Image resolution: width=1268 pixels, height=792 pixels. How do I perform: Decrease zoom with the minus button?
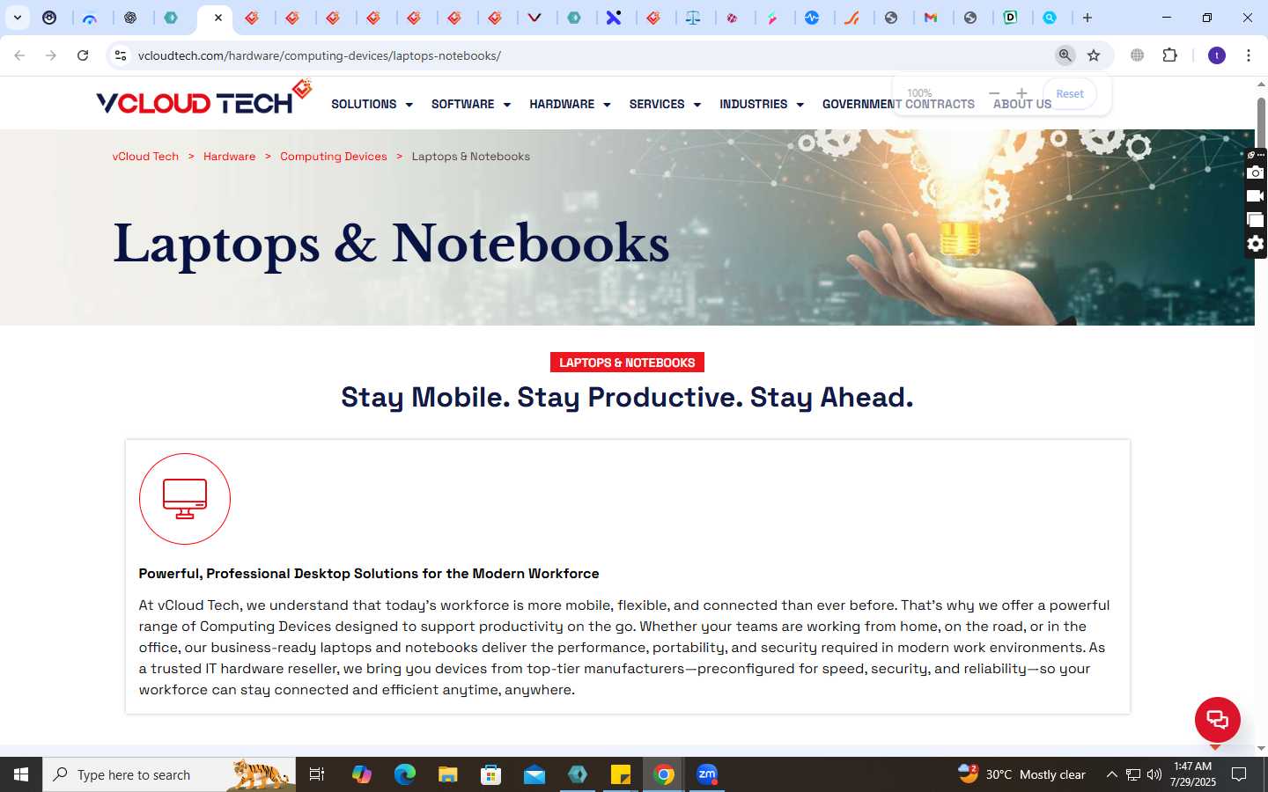(x=994, y=93)
